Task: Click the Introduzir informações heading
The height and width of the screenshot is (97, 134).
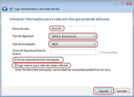Action: pyautogui.click(x=59, y=19)
